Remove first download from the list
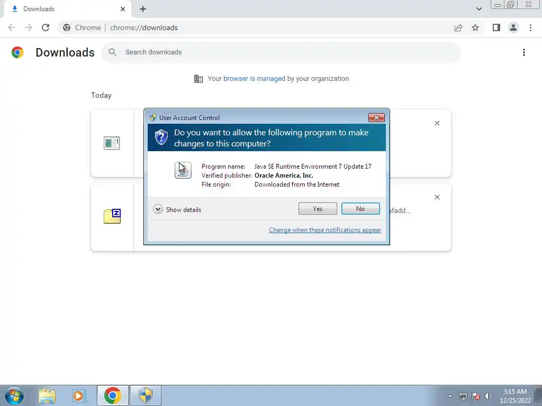The height and width of the screenshot is (406, 542). click(x=437, y=123)
